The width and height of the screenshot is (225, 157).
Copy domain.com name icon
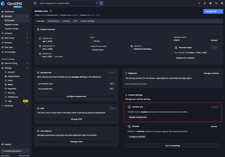pyautogui.click(x=51, y=11)
